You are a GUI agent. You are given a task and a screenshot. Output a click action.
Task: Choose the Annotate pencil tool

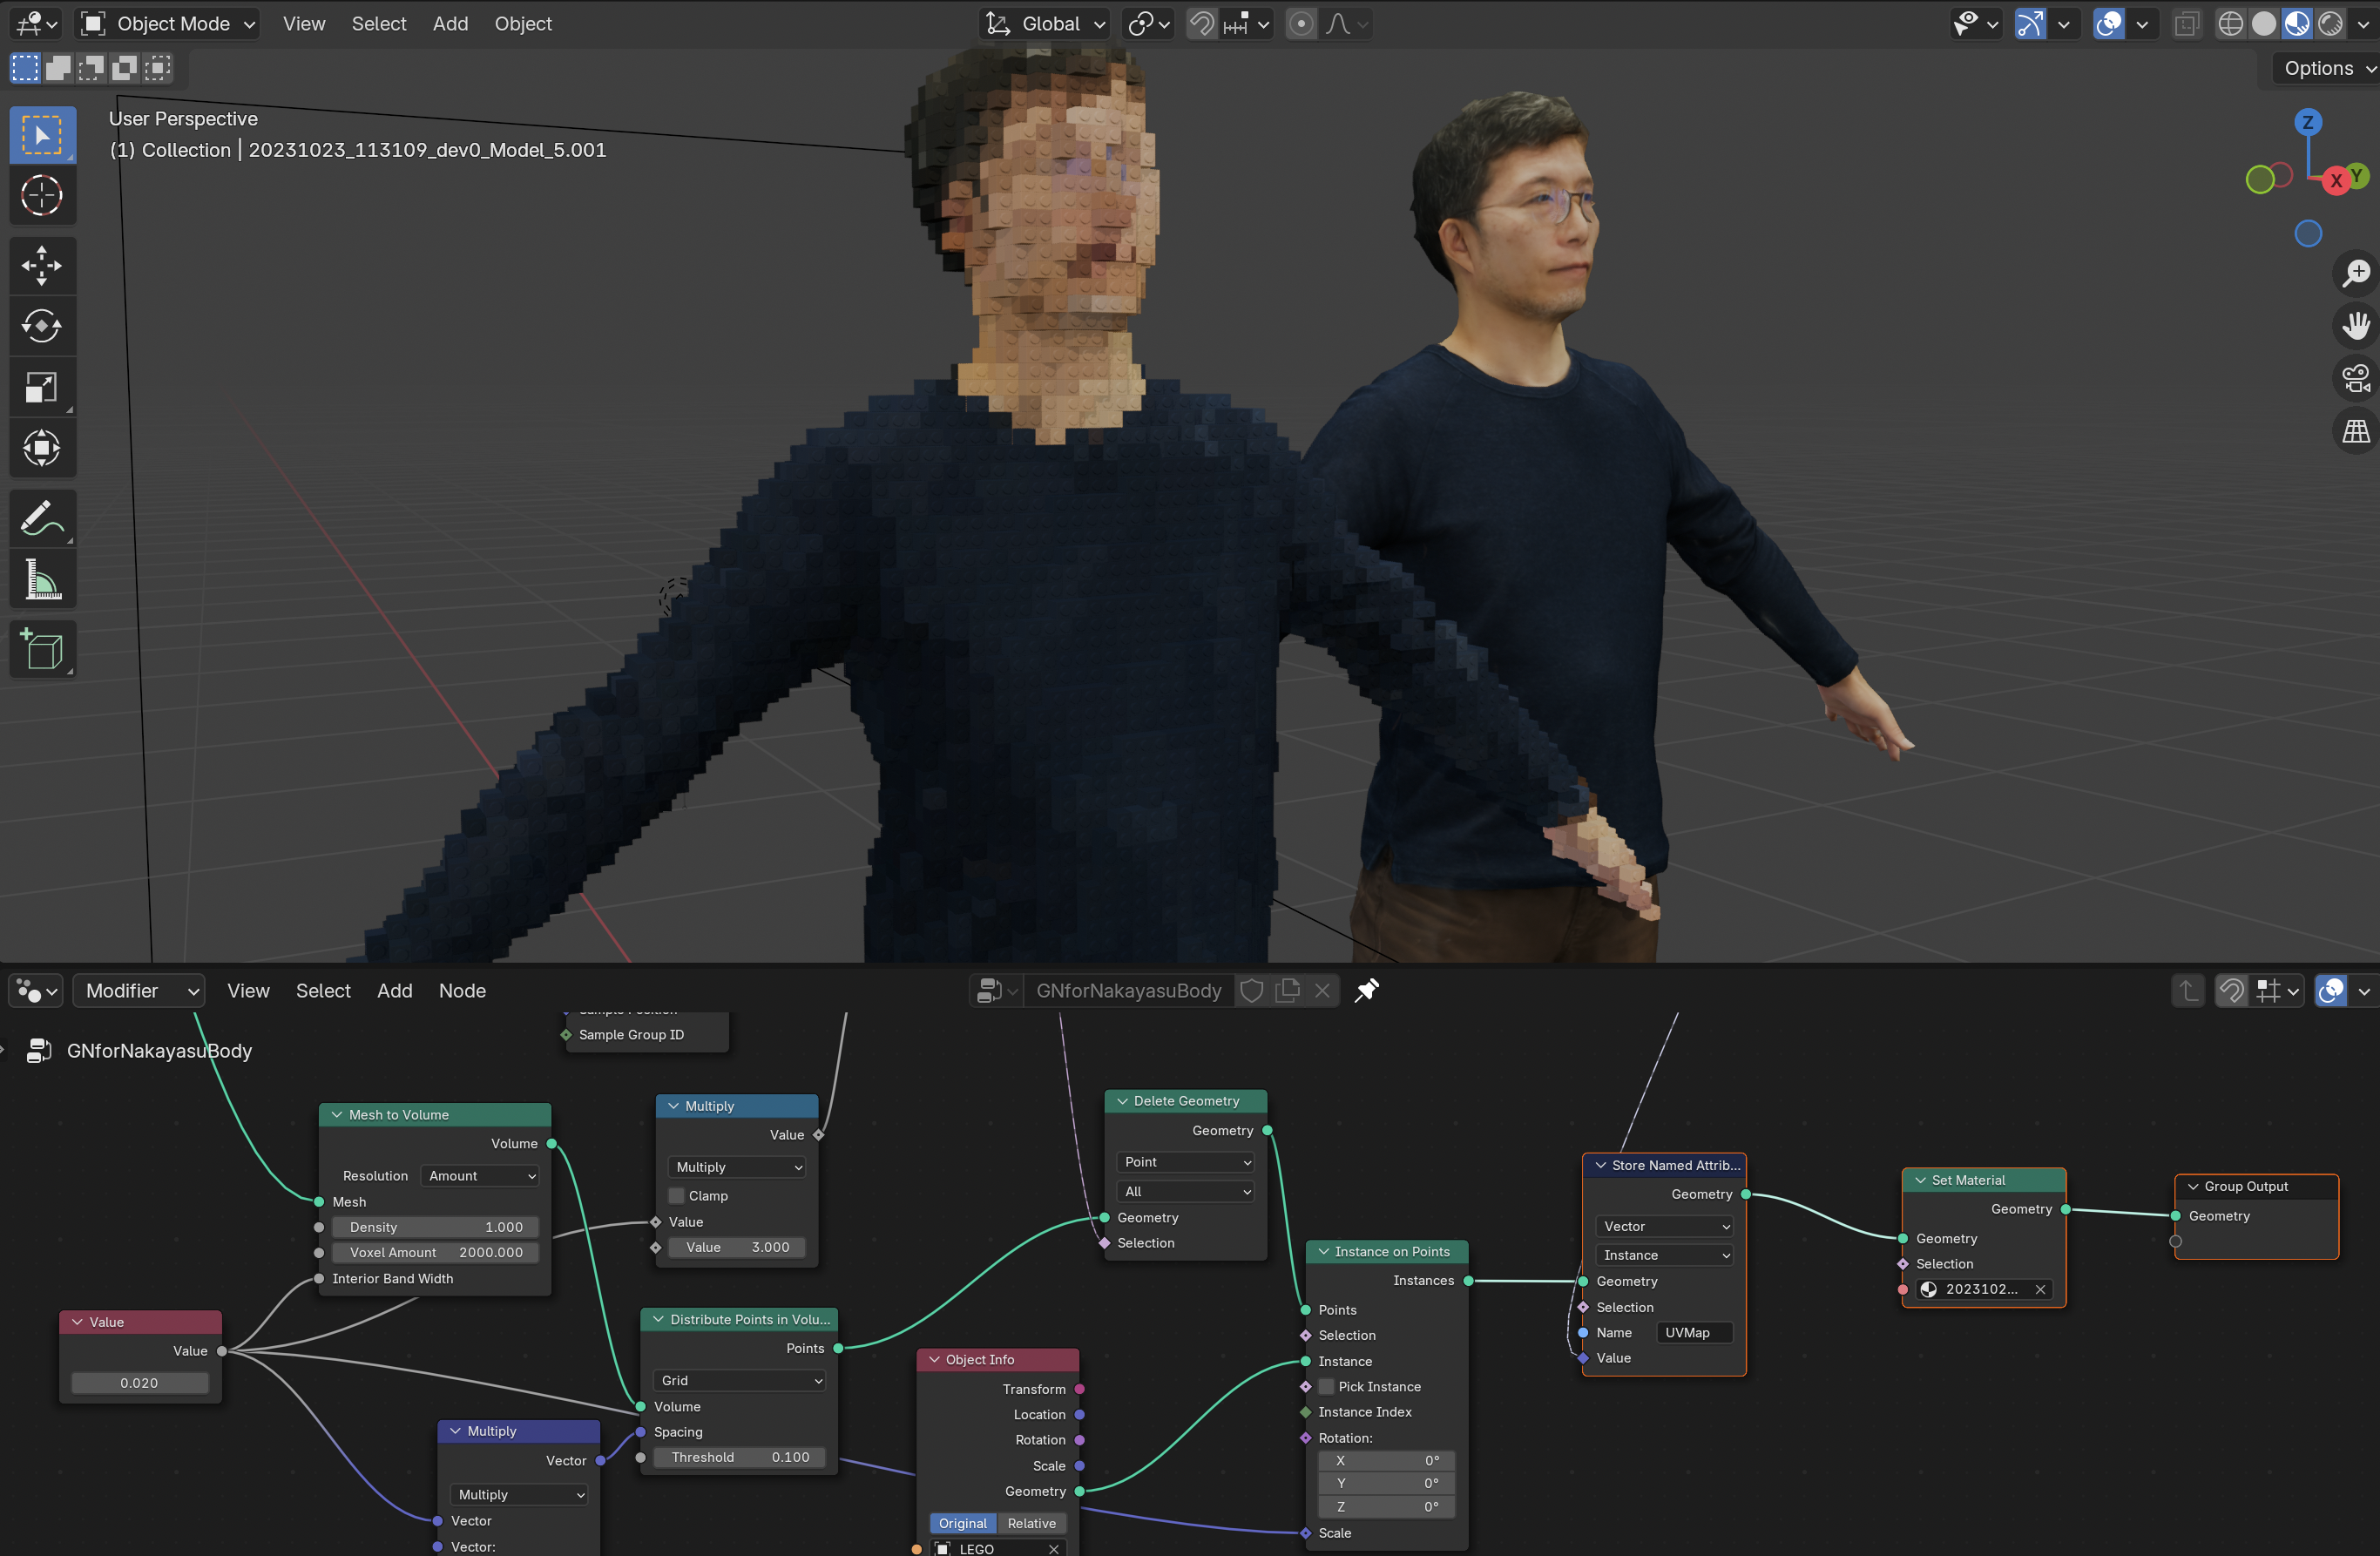click(41, 518)
